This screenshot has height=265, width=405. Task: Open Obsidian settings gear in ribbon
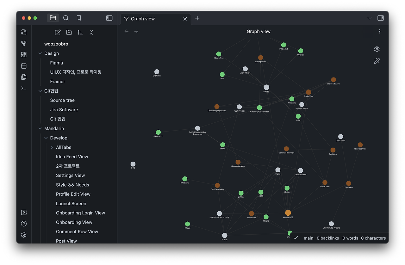click(x=24, y=235)
